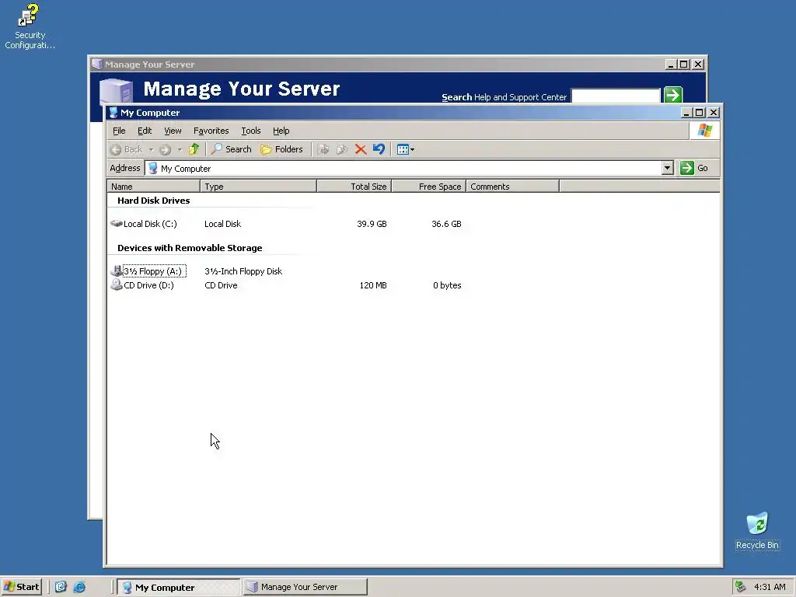This screenshot has width=796, height=597.
Task: Open the Views dropdown button
Action: [406, 149]
